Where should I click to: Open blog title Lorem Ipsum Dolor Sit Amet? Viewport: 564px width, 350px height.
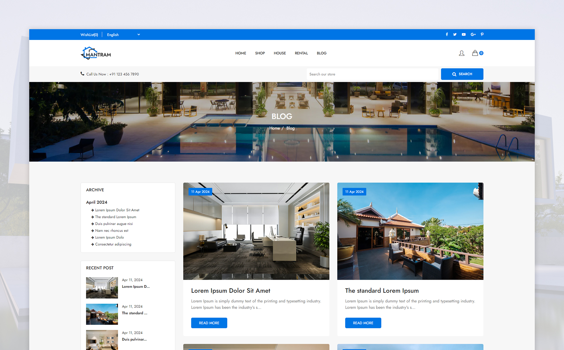coord(231,291)
